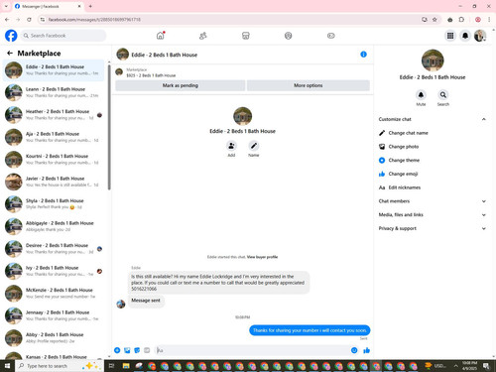Open more actions plus icon in composer
Viewport: 496px width, 372px height.
117,350
